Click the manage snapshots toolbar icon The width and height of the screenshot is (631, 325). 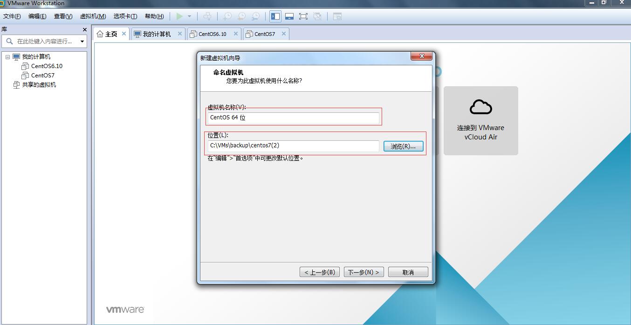(256, 16)
